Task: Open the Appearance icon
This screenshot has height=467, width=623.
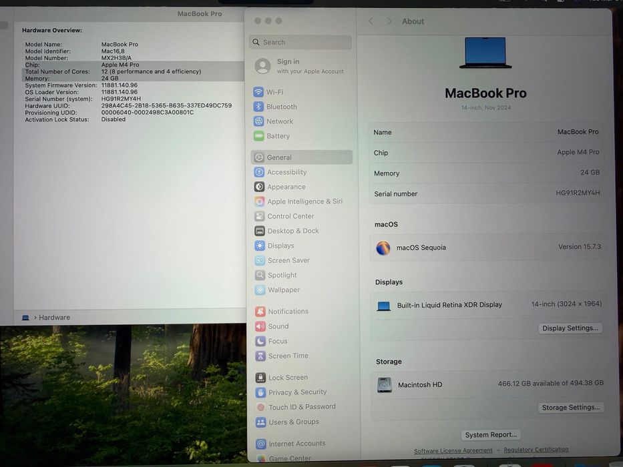Action: 260,187
